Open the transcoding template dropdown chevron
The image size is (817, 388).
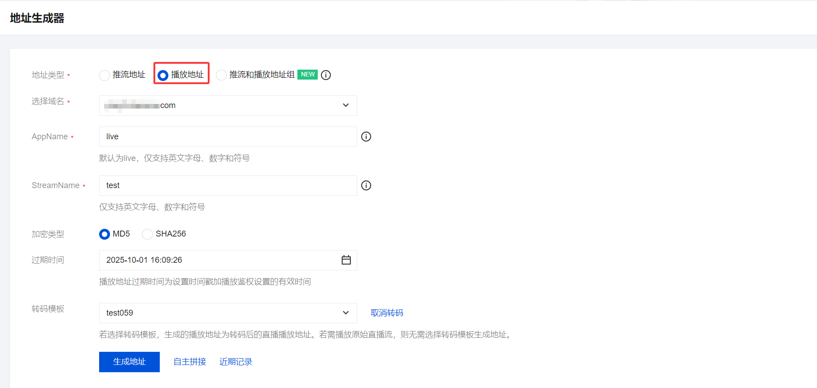(346, 313)
